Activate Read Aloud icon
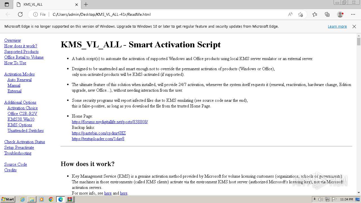Viewport: 361px width, 203px height. [x=290, y=14]
